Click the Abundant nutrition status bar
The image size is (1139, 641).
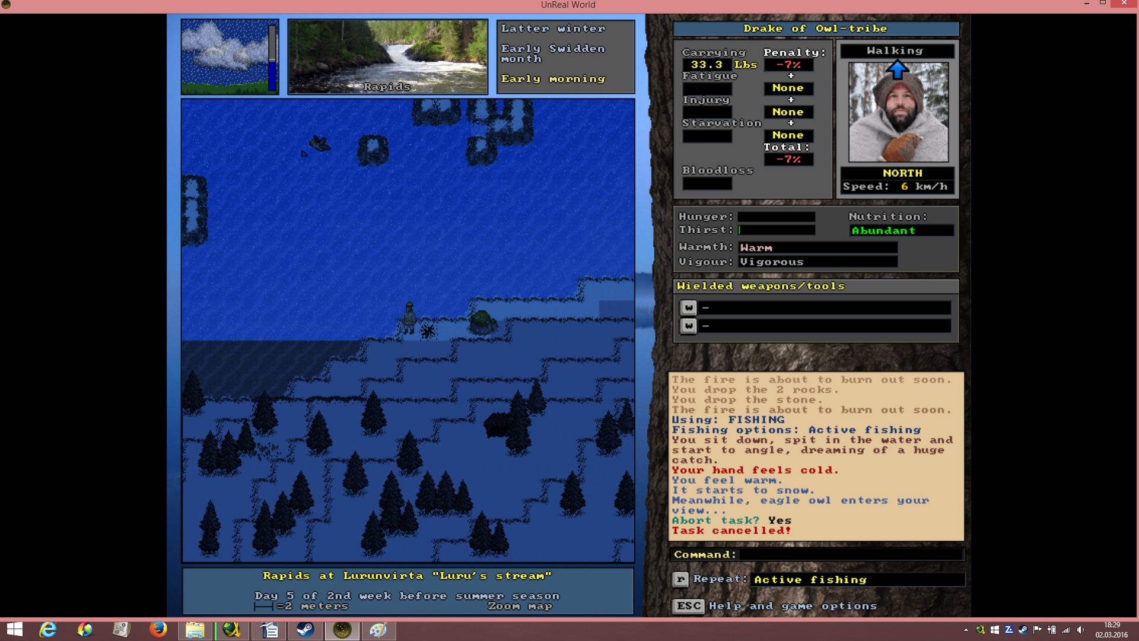tap(902, 230)
